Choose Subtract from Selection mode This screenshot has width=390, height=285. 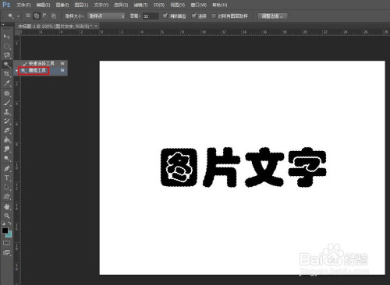pos(45,16)
